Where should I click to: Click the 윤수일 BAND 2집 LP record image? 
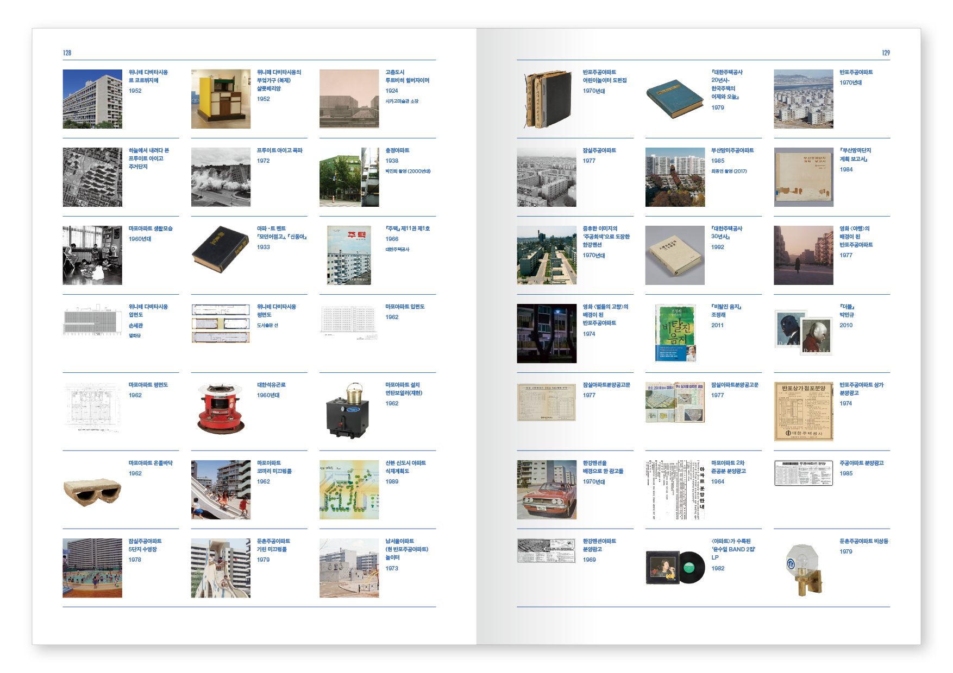click(675, 567)
